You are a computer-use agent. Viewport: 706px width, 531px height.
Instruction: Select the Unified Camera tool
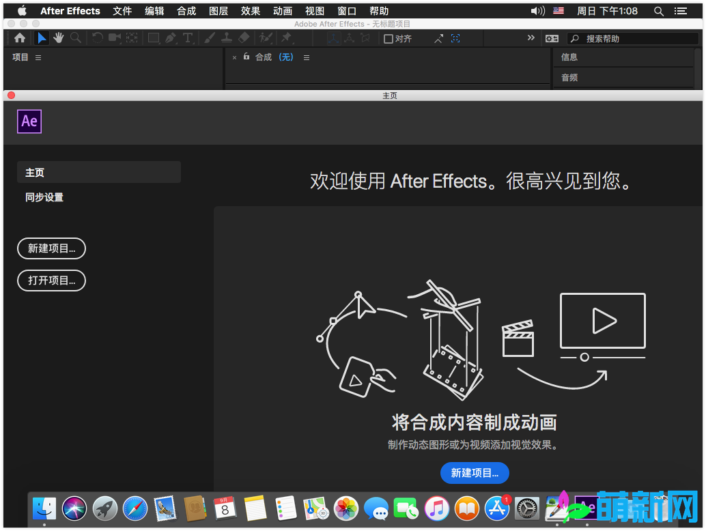[x=114, y=38]
